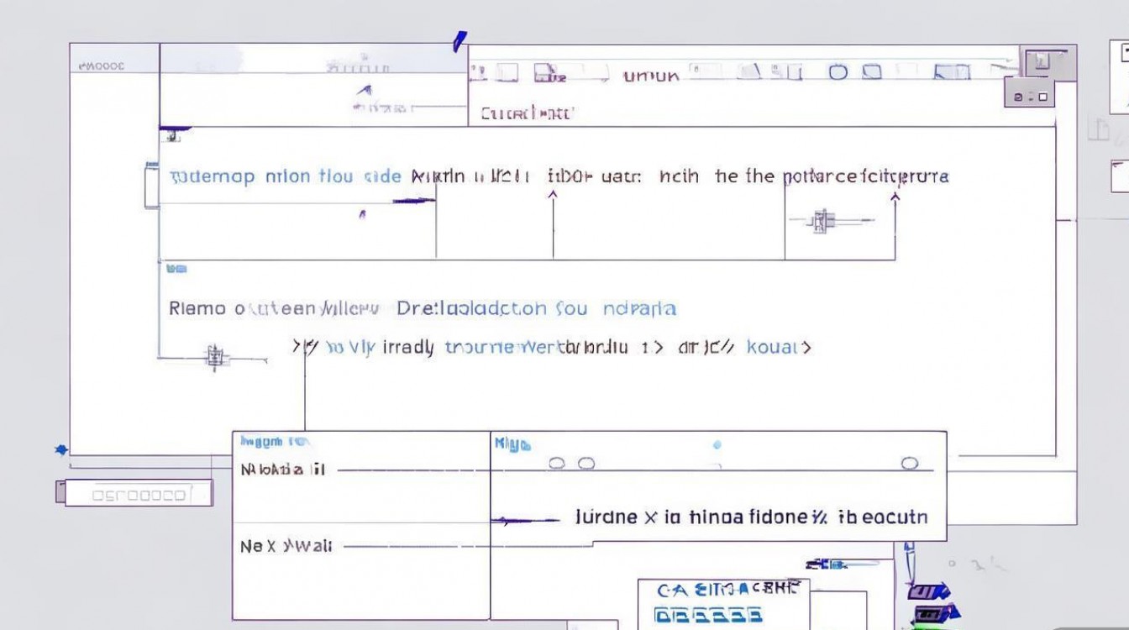Click the input box at bottom left
Viewport: 1129px width, 630px height.
pos(138,494)
